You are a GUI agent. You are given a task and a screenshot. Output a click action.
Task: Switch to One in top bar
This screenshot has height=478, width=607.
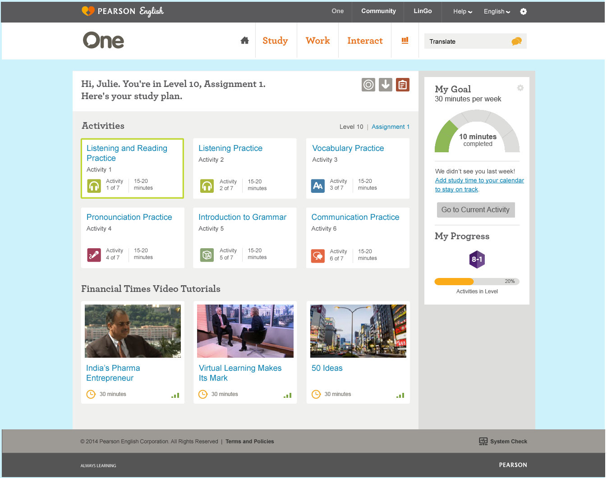pyautogui.click(x=338, y=11)
